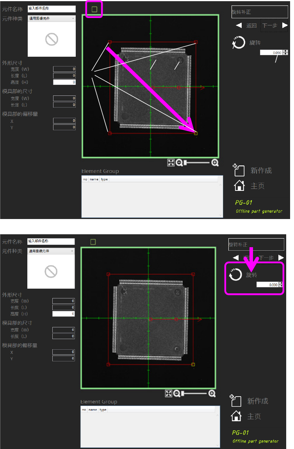
Task: Click the rotation value stepper in the upper window
Action: coord(285,52)
